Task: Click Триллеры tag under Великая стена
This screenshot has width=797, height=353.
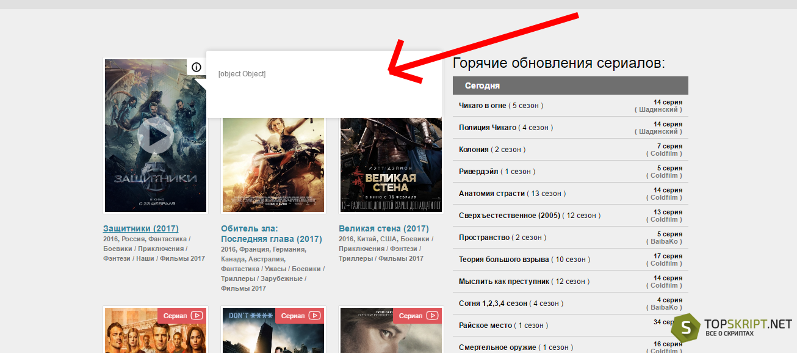Action: click(x=356, y=258)
